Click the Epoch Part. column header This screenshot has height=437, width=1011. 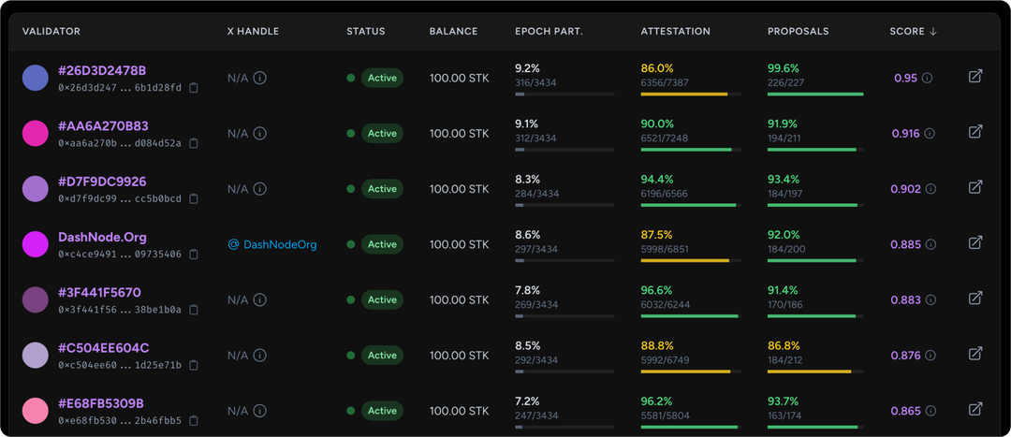coord(549,31)
